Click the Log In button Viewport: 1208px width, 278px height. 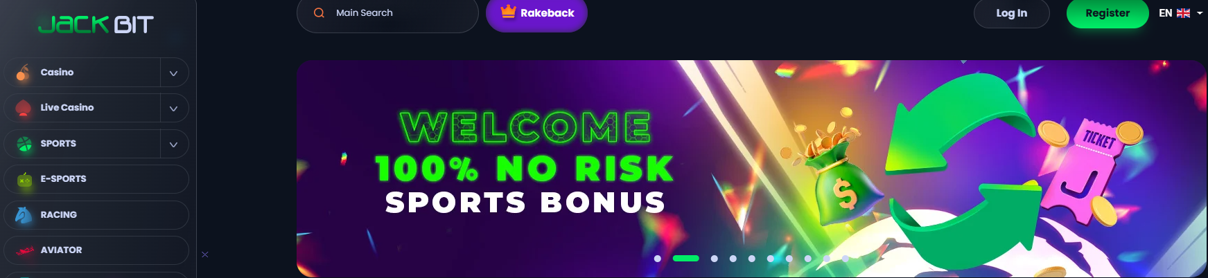[1011, 13]
